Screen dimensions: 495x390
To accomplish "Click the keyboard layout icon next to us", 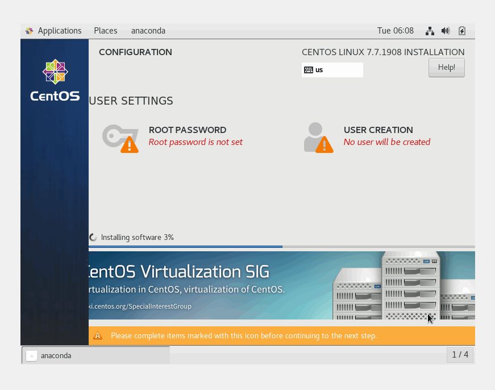I will click(309, 70).
